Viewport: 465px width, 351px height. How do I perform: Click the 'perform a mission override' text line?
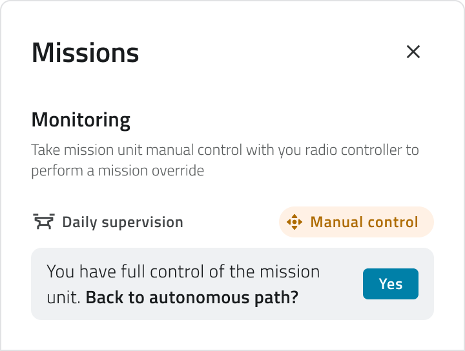(118, 171)
